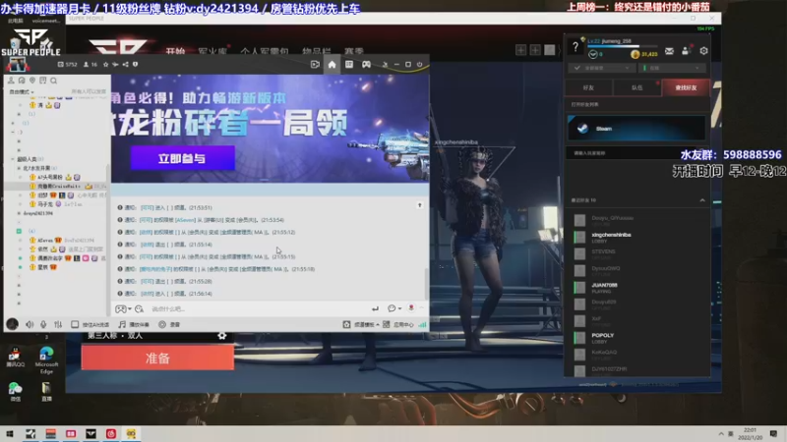This screenshot has height=442, width=787.
Task: Open the Windows Start button
Action: coord(10,433)
